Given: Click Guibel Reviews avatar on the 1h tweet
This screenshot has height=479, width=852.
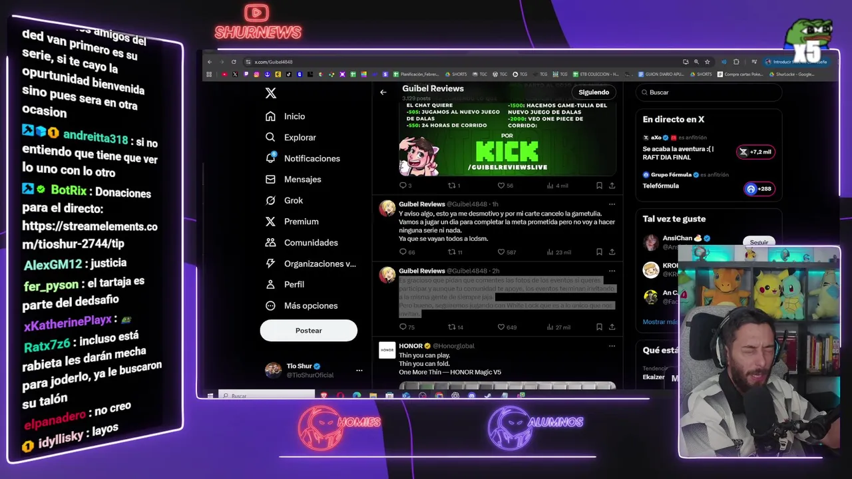Looking at the screenshot, I should coord(387,208).
